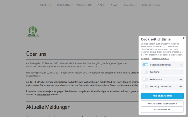Enable the Marketing / Third Party switch

145,86
